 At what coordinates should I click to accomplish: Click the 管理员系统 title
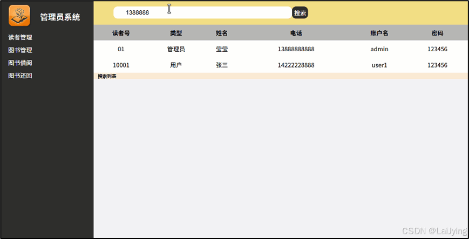(x=60, y=17)
